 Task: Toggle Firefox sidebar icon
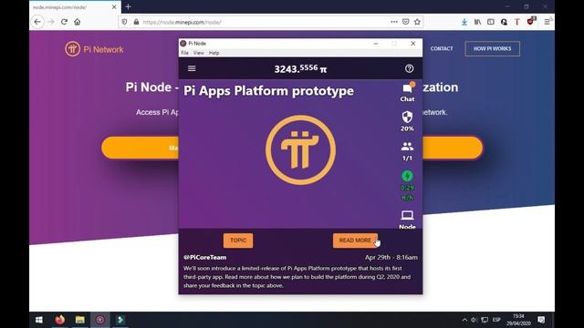click(x=491, y=22)
